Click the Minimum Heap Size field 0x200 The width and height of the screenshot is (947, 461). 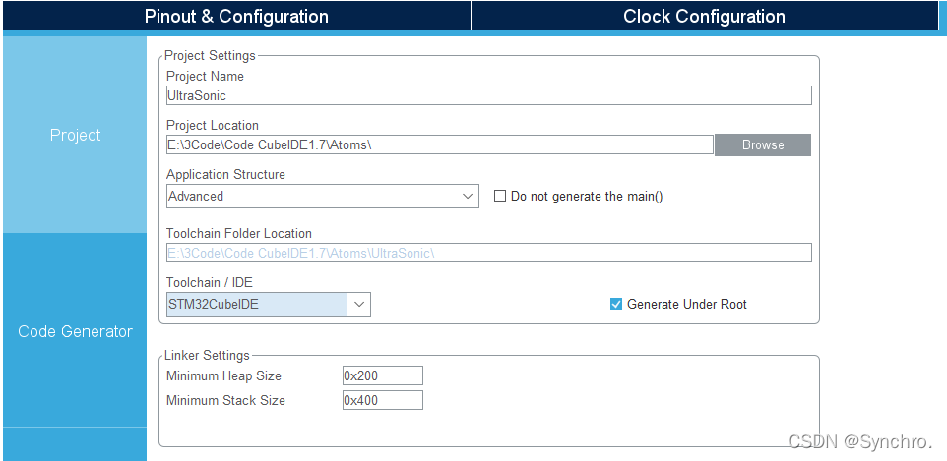tap(382, 375)
